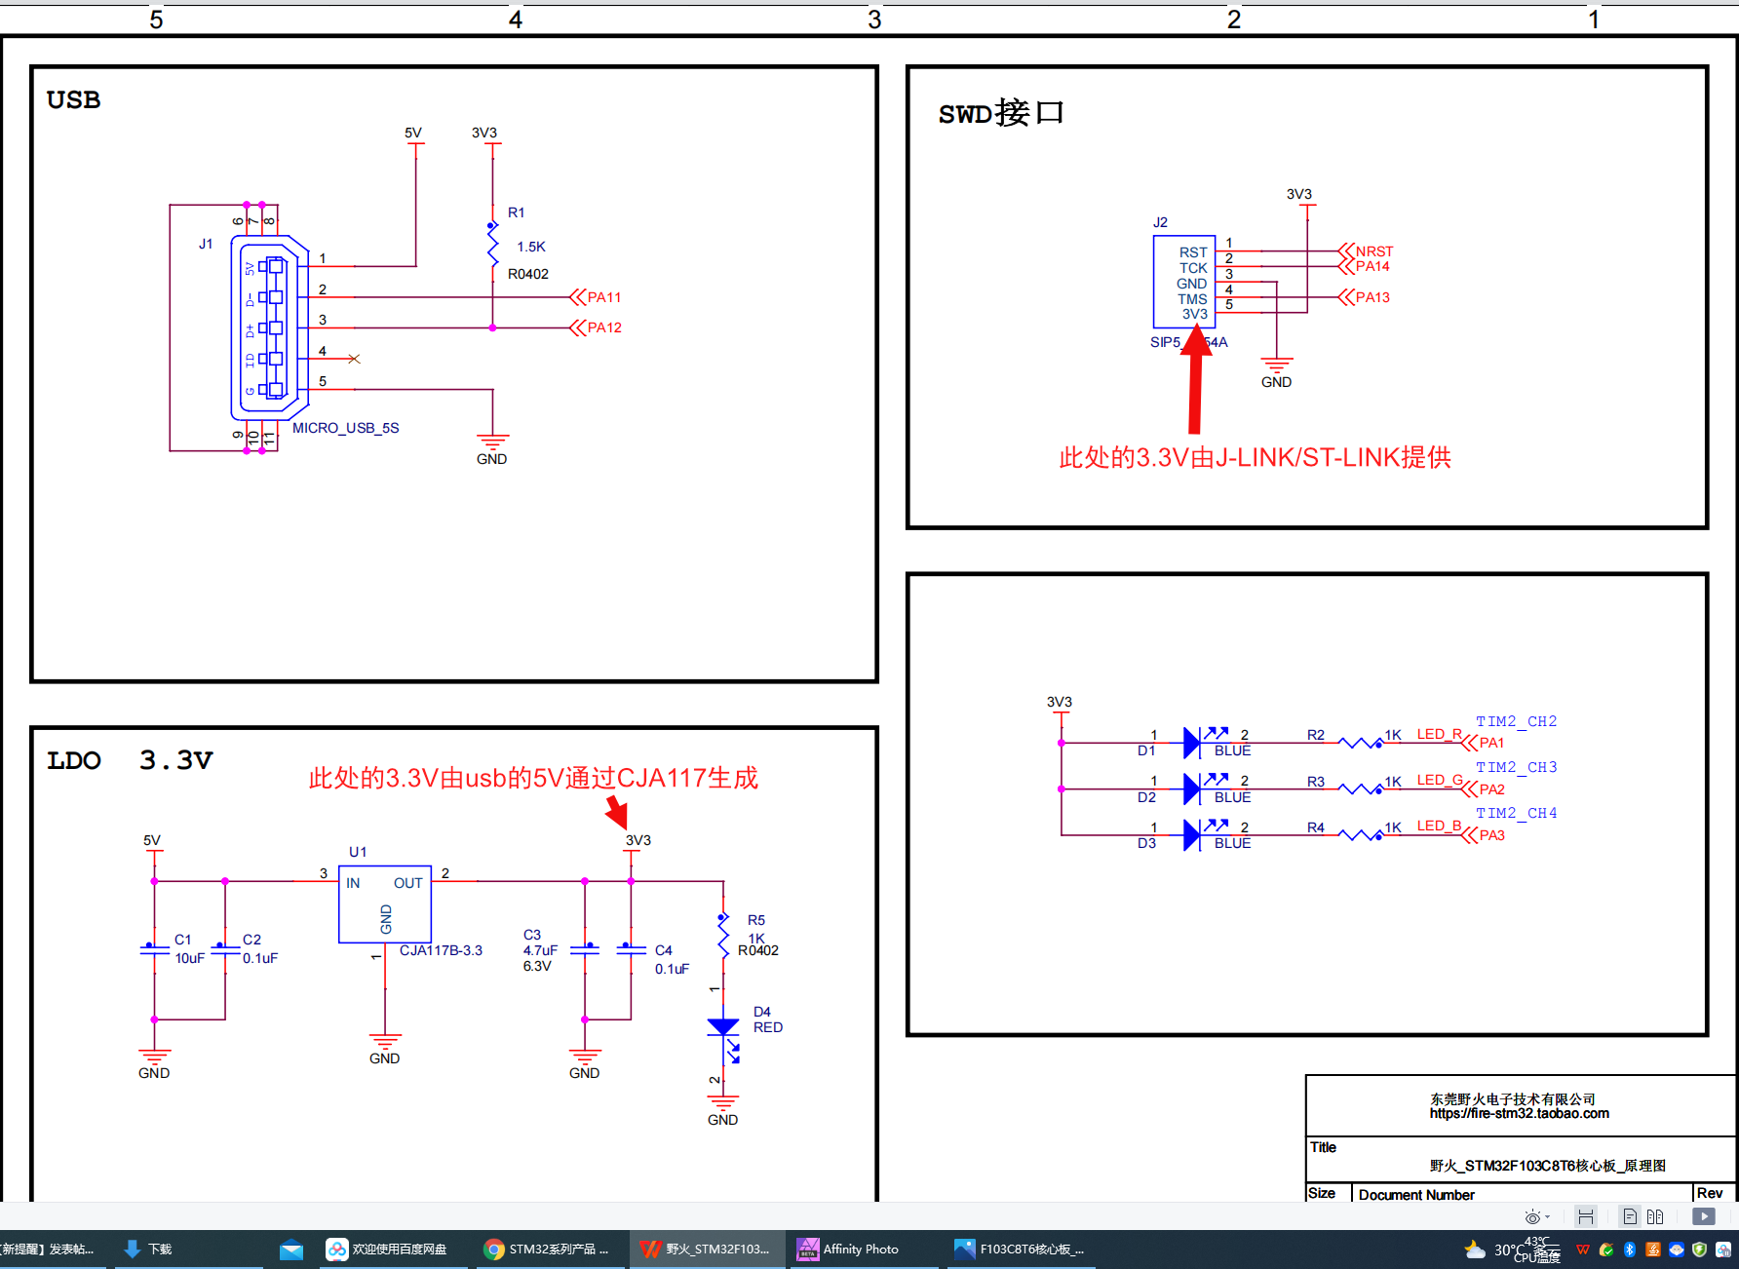Viewport: 1739px width, 1269px height.
Task: Open the orange Java tray icon
Action: [x=1653, y=1250]
